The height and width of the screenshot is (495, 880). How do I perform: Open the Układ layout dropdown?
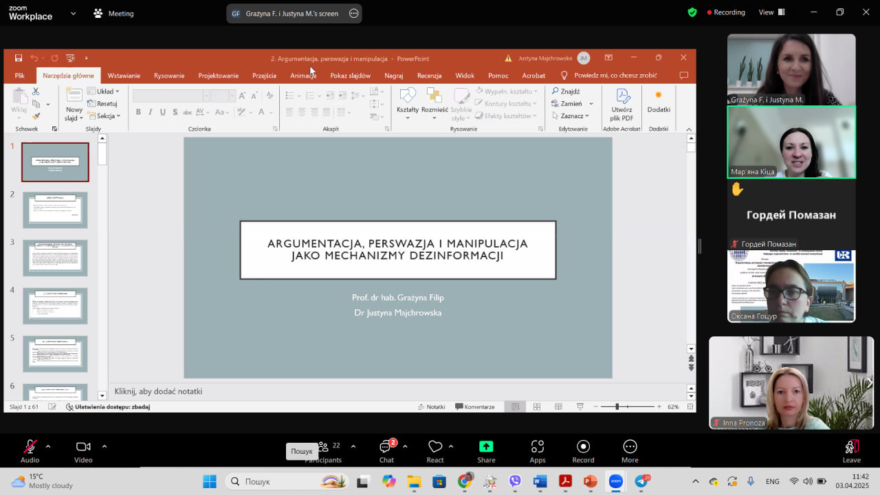click(104, 91)
